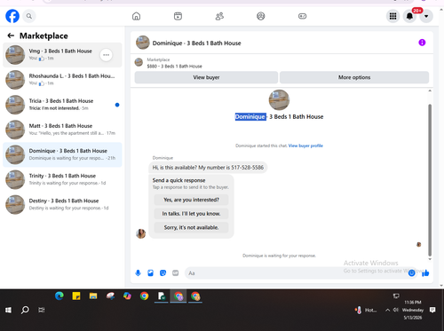
Task: Open the purple conversation info icon
Action: click(422, 43)
